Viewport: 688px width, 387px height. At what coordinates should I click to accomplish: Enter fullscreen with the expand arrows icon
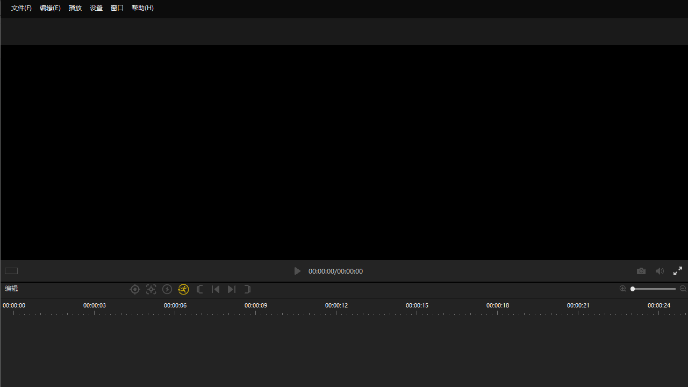tap(678, 271)
